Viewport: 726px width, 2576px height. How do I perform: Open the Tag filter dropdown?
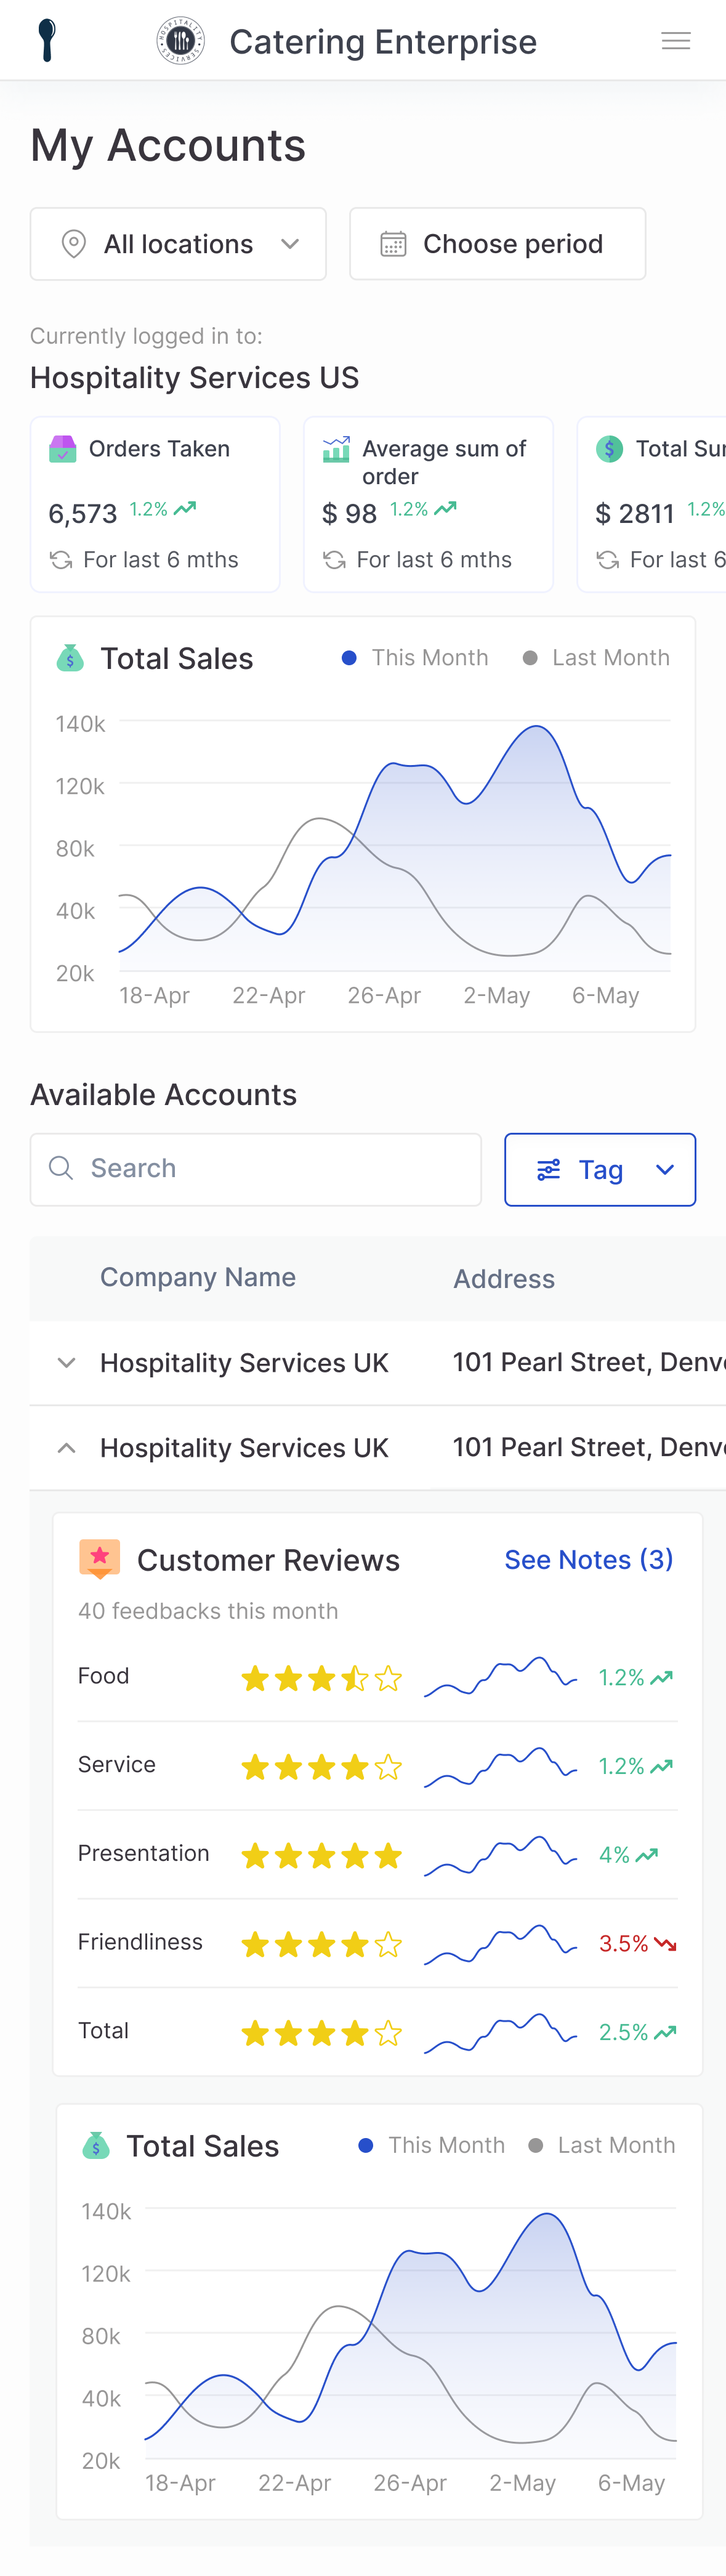[600, 1170]
